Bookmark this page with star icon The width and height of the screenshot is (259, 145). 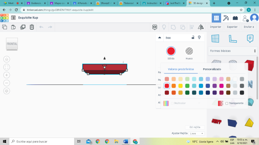click(x=241, y=10)
